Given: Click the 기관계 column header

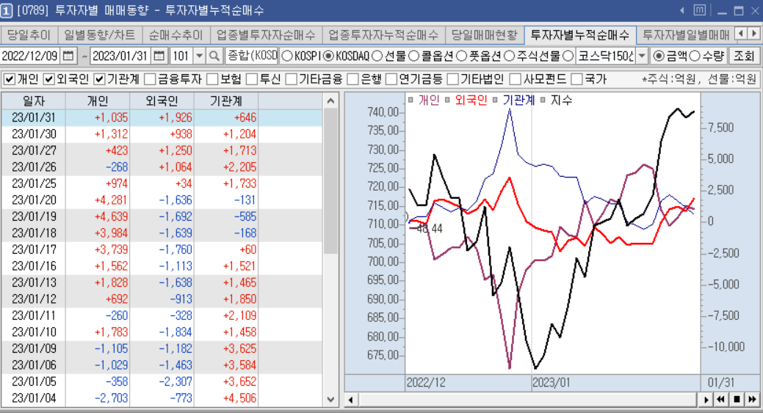Looking at the screenshot, I should pos(226,101).
